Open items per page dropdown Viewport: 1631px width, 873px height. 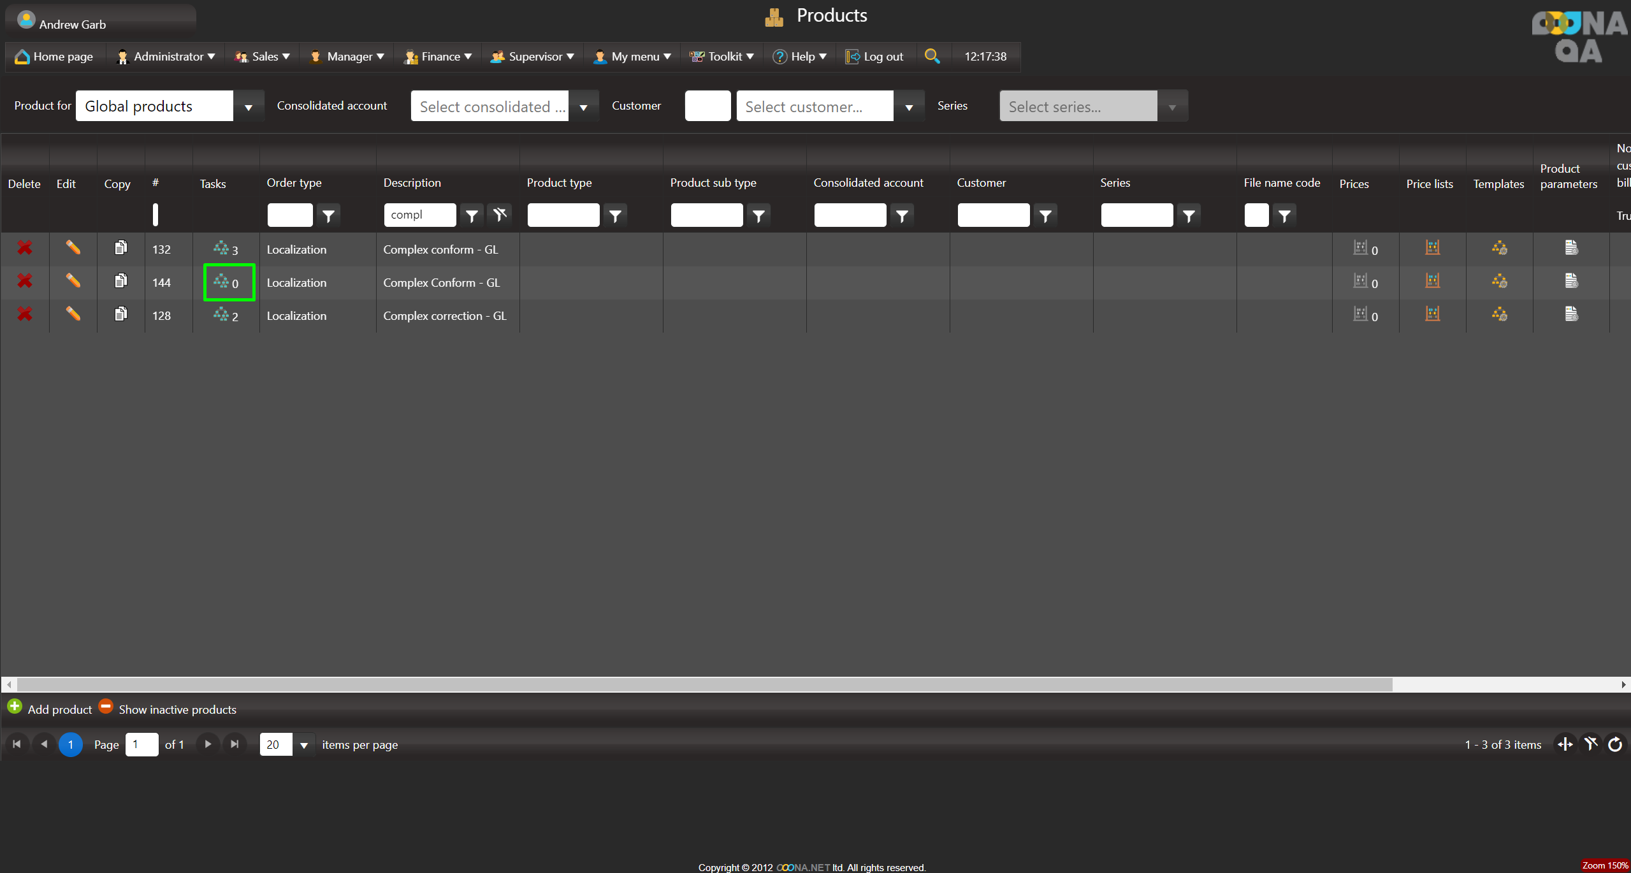tap(304, 745)
